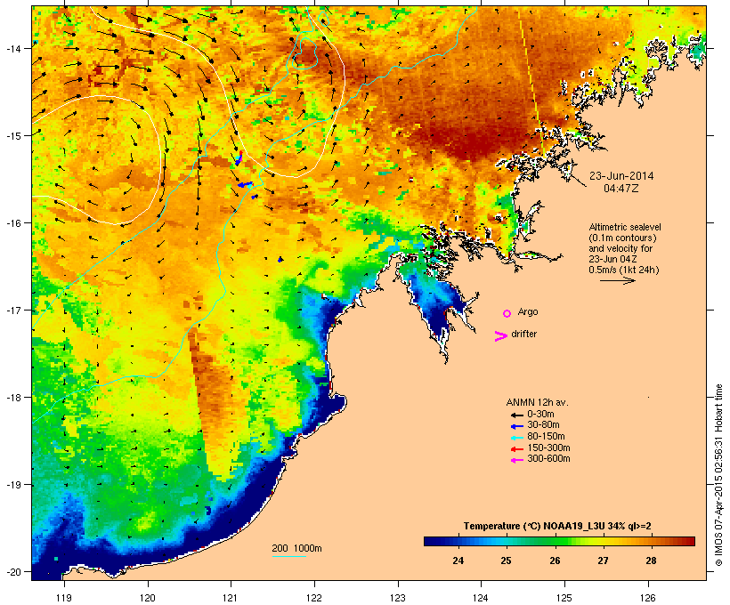The image size is (730, 605).
Task: Click the 0.5m/s velocity scale arrow
Action: click(617, 280)
